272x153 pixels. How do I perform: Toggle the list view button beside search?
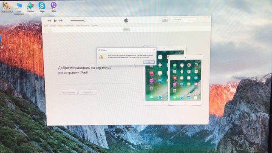165,20
